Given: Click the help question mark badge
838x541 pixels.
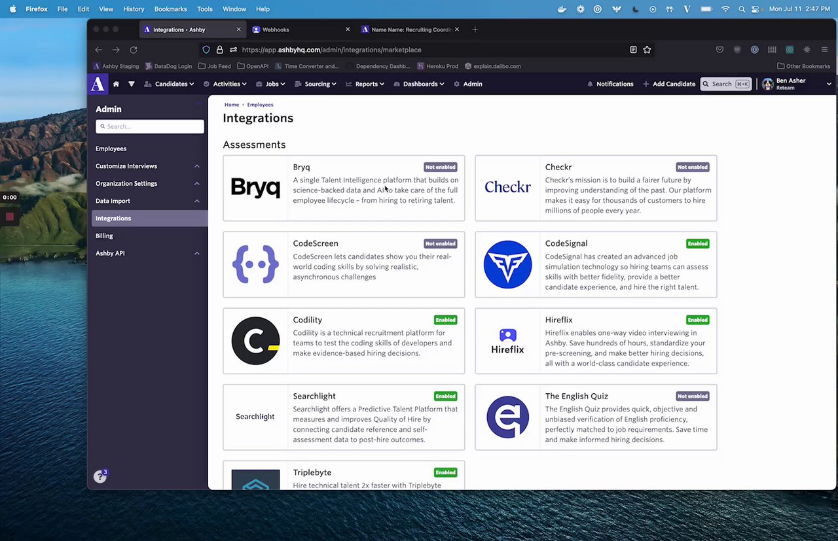Looking at the screenshot, I should point(100,477).
